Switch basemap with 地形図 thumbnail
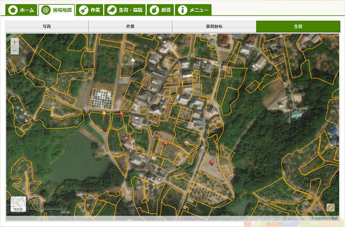This screenshot has width=345, height=227. pos(18,204)
